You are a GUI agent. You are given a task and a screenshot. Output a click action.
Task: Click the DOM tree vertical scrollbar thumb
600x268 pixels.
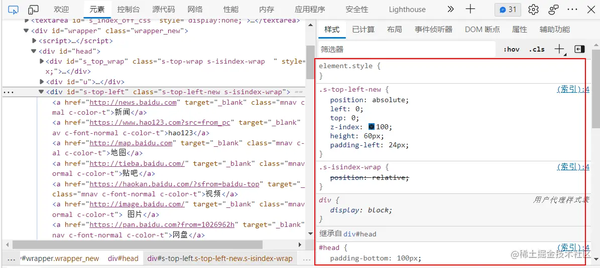(x=310, y=62)
